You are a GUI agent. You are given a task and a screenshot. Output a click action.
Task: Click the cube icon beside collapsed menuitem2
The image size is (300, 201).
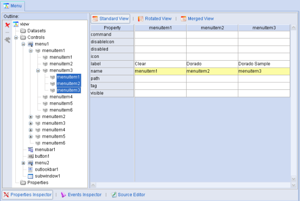click(x=38, y=116)
